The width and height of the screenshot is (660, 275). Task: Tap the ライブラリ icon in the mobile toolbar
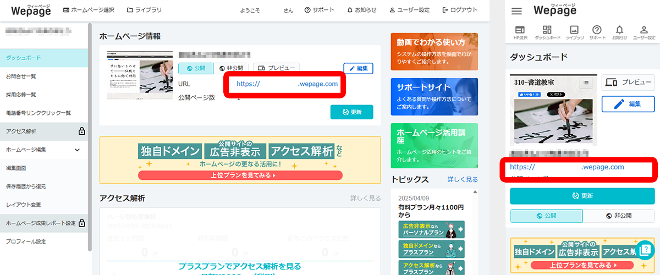coord(575,32)
